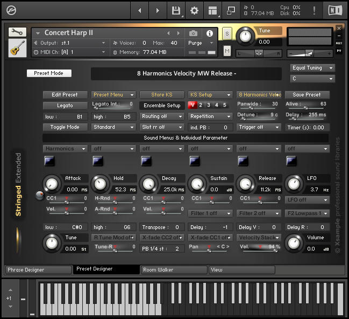The height and width of the screenshot is (319, 349).
Task: Open instrument edit mode with wrench icon
Action: click(x=17, y=32)
